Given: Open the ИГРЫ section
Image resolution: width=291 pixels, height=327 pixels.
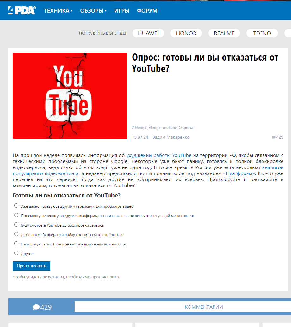Looking at the screenshot, I should [x=122, y=11].
